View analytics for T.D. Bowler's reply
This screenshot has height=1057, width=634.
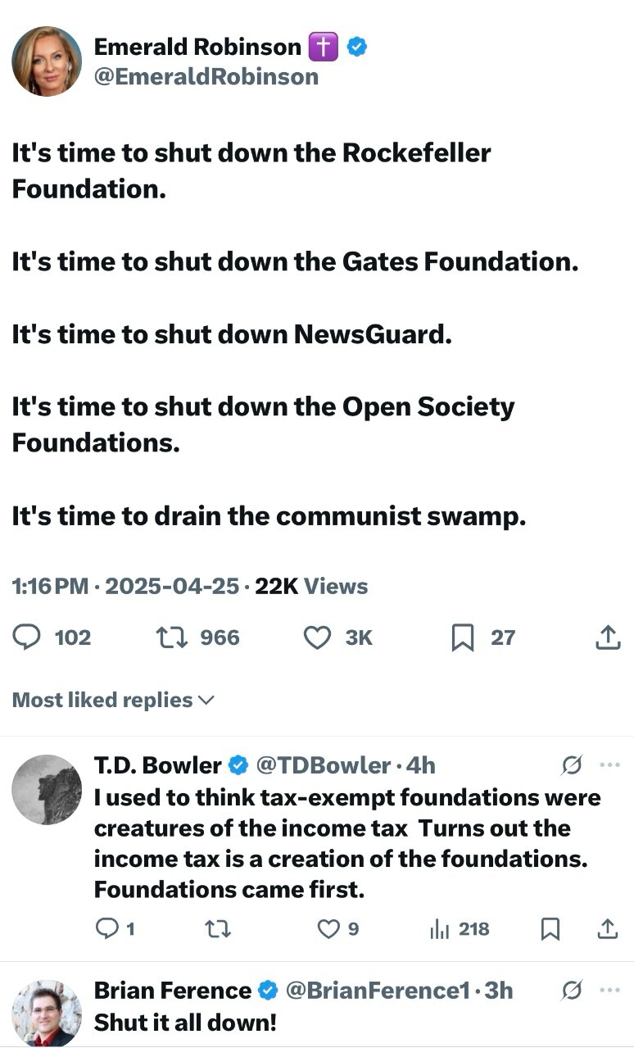[442, 928]
